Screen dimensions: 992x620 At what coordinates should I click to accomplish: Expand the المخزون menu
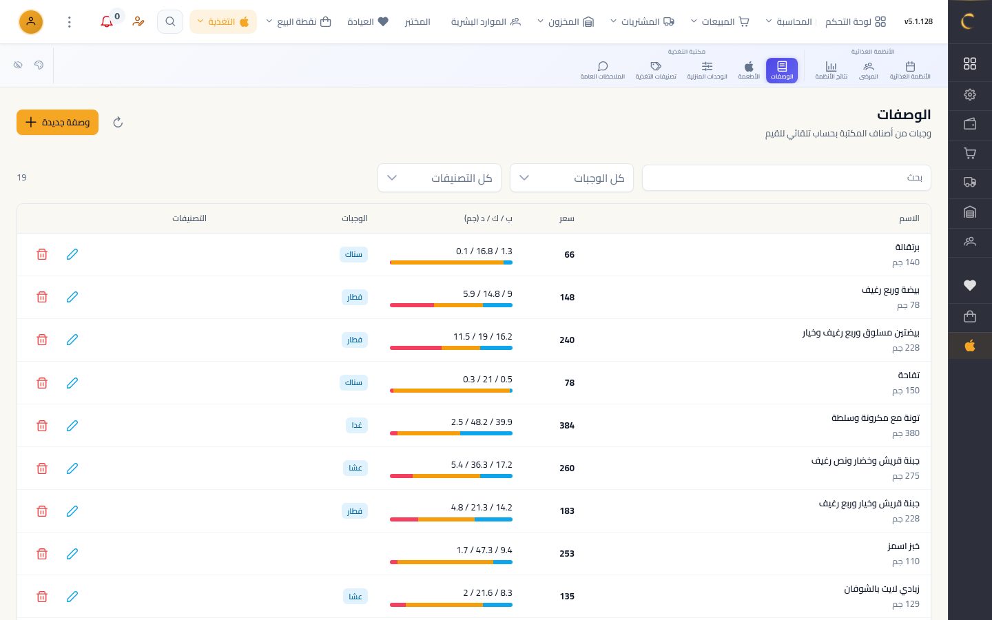tap(566, 21)
